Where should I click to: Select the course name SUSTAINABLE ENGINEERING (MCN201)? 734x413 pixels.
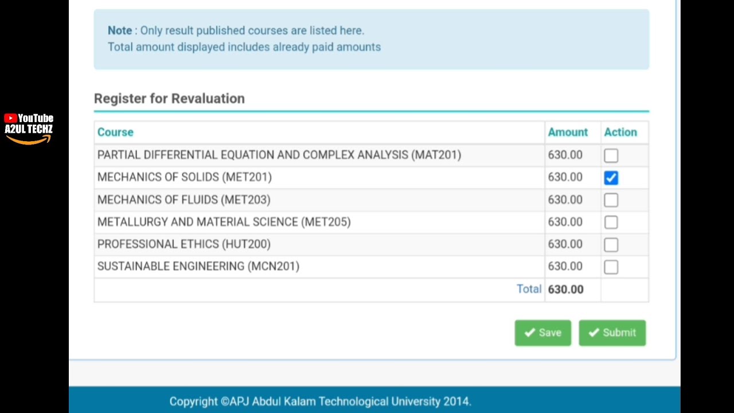[198, 266]
